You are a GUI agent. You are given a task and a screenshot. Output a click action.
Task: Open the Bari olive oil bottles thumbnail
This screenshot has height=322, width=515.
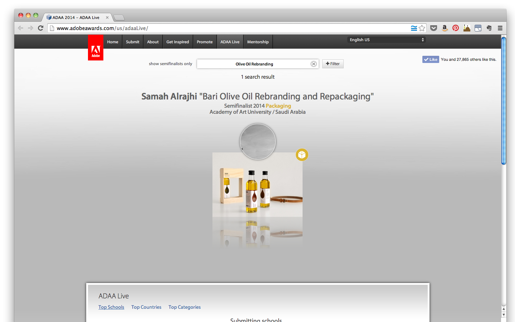(257, 185)
